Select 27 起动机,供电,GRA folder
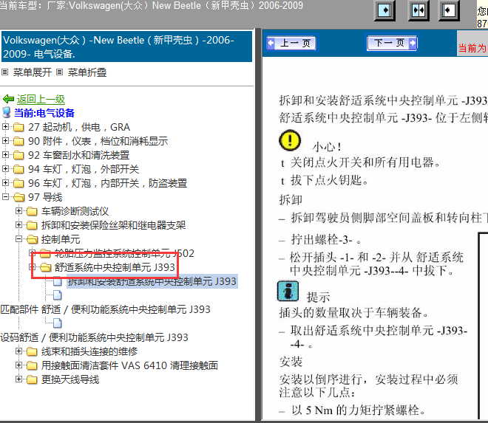The width and height of the screenshot is (488, 423). (79, 127)
